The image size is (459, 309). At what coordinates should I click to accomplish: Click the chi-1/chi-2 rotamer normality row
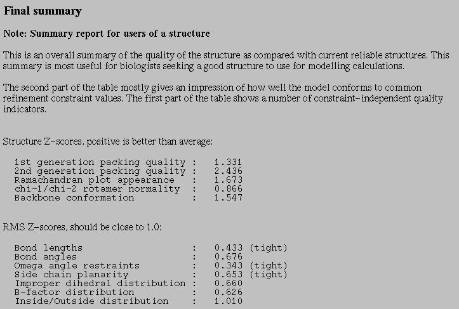click(128, 188)
